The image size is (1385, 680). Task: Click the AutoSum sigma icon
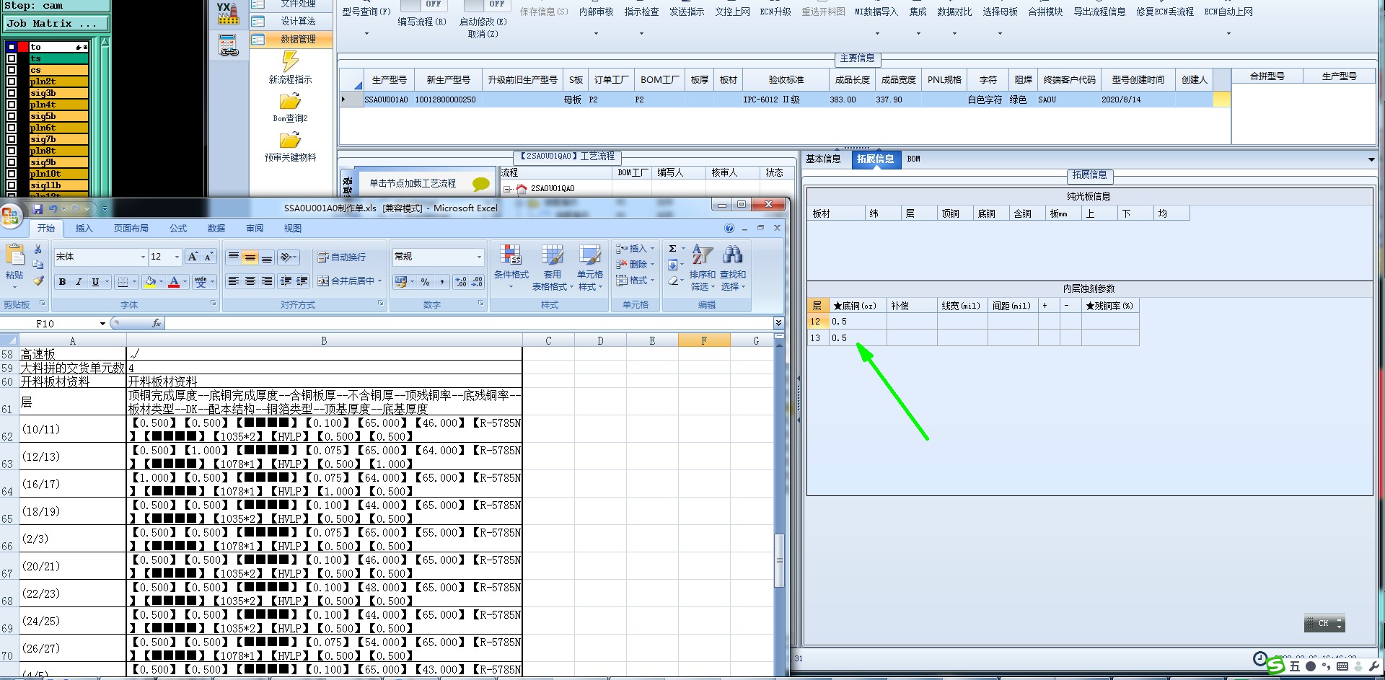click(x=672, y=249)
